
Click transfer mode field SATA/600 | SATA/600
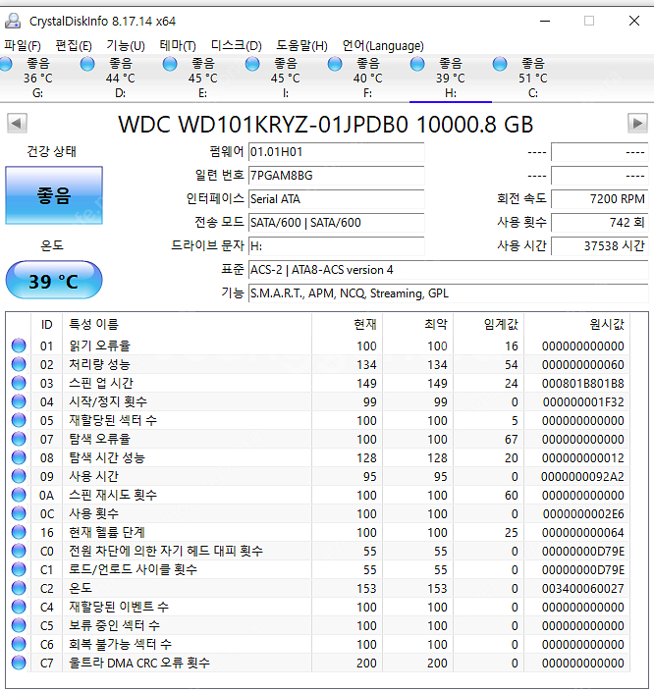pos(337,223)
